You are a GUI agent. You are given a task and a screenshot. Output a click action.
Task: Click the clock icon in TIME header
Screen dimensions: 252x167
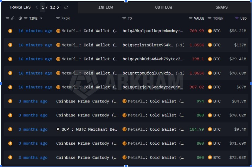(20, 18)
